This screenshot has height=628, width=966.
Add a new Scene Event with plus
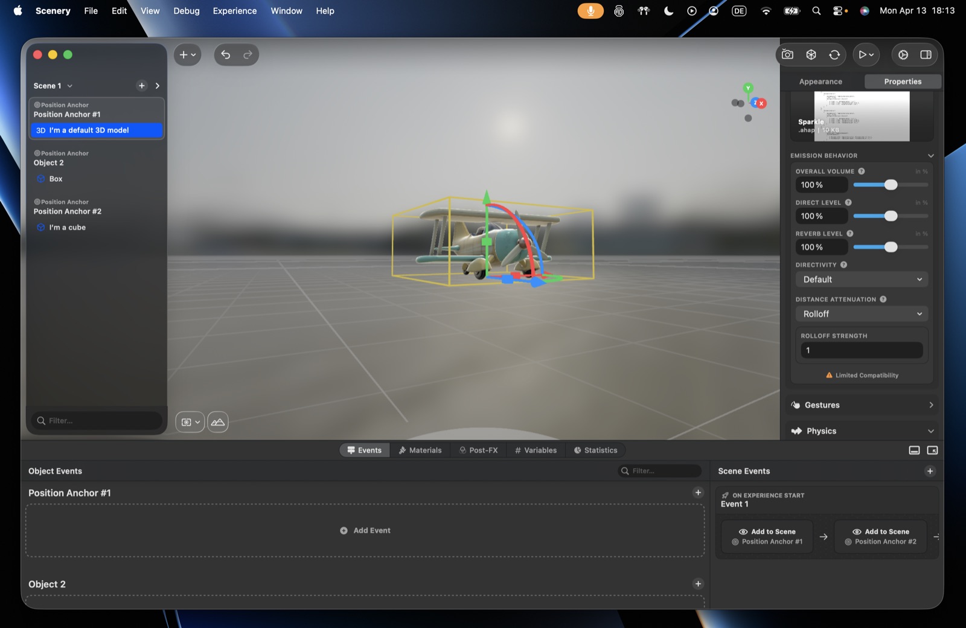930,471
